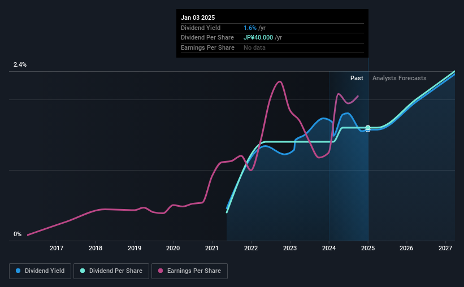Click the 1.6% dividend yield tooltip value

(x=250, y=28)
